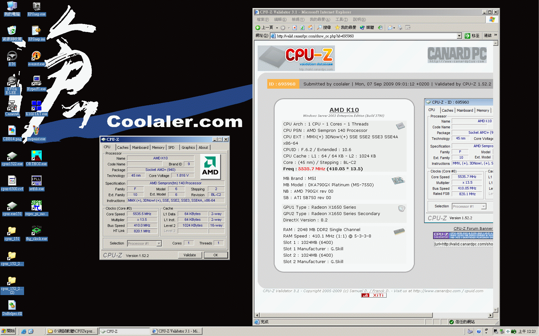Click the Canard PC logo on the page
The image size is (539, 336).
457,55
